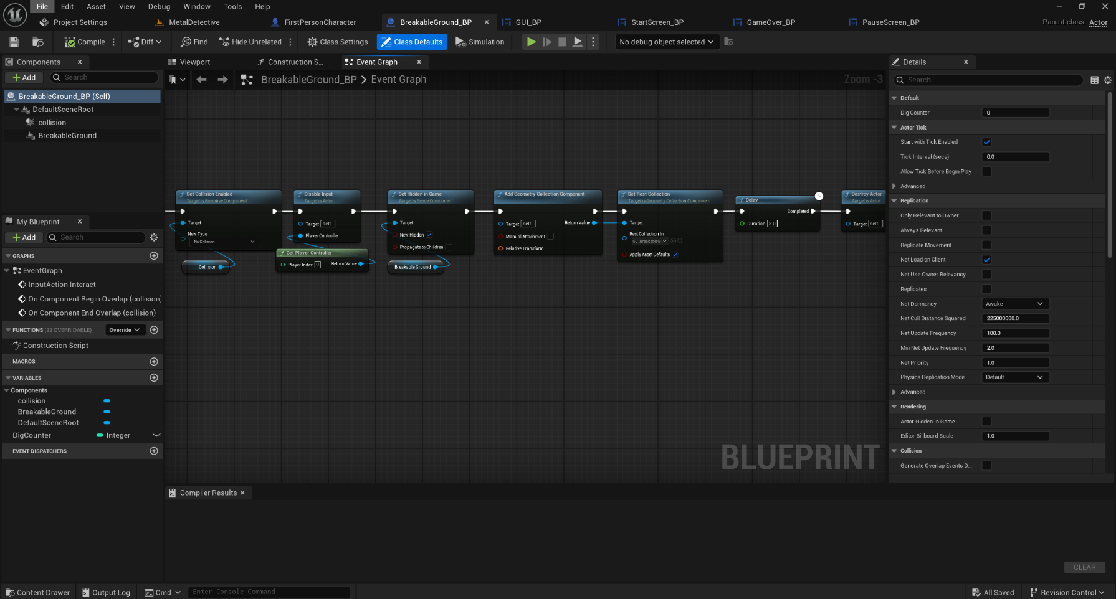The height and width of the screenshot is (599, 1116).
Task: Open the Details panel settings gear
Action: (x=1107, y=80)
